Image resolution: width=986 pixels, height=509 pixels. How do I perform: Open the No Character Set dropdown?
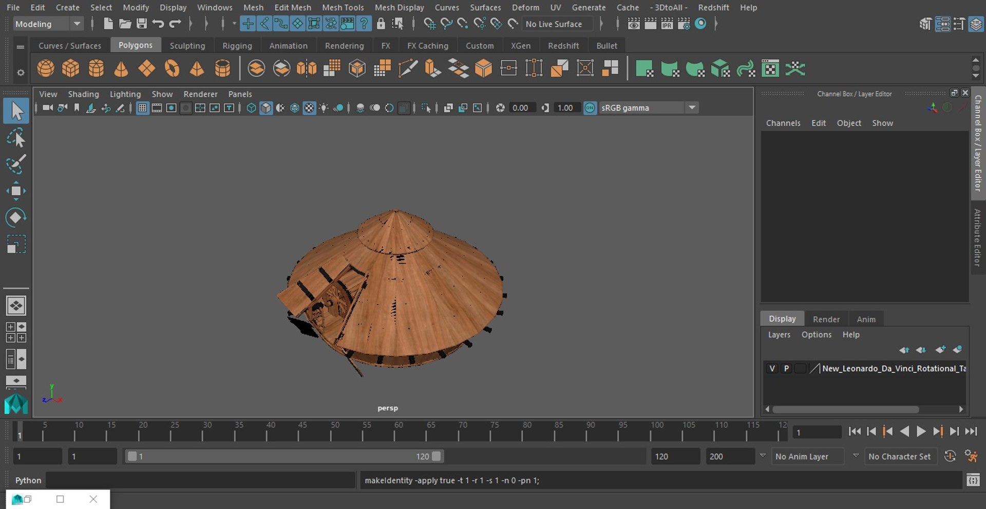point(902,456)
